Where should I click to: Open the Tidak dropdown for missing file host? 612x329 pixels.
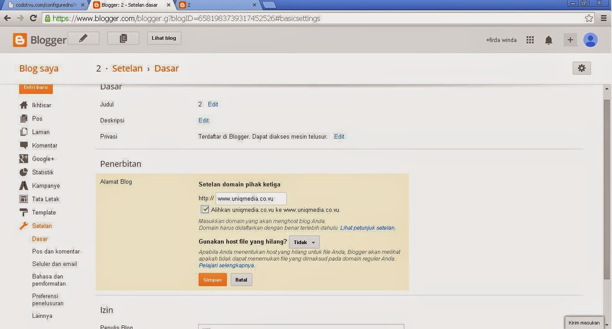click(304, 242)
